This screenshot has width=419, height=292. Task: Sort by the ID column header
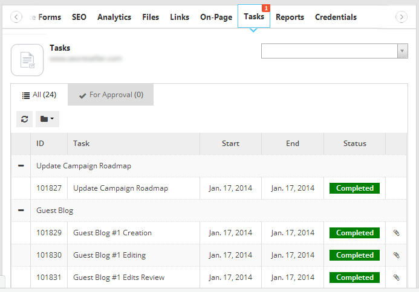pyautogui.click(x=49, y=144)
